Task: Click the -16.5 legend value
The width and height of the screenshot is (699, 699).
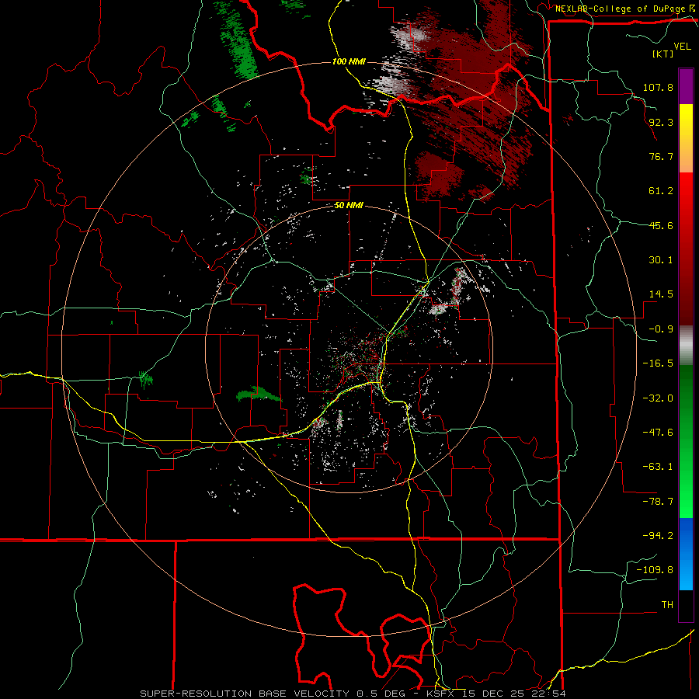Action: click(658, 363)
